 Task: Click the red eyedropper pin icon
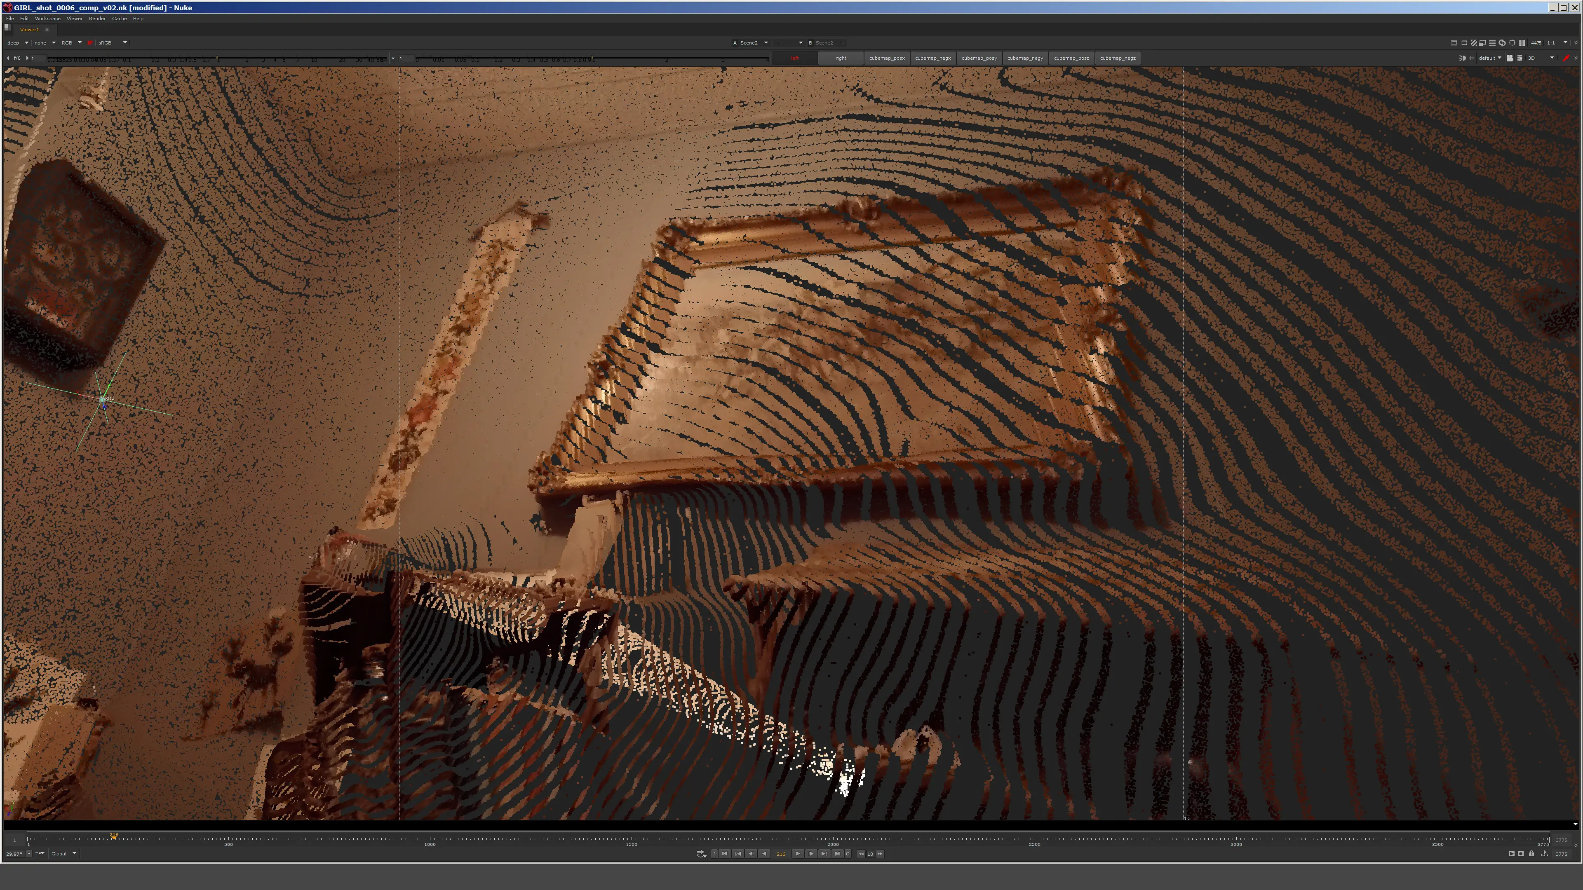(x=1566, y=58)
